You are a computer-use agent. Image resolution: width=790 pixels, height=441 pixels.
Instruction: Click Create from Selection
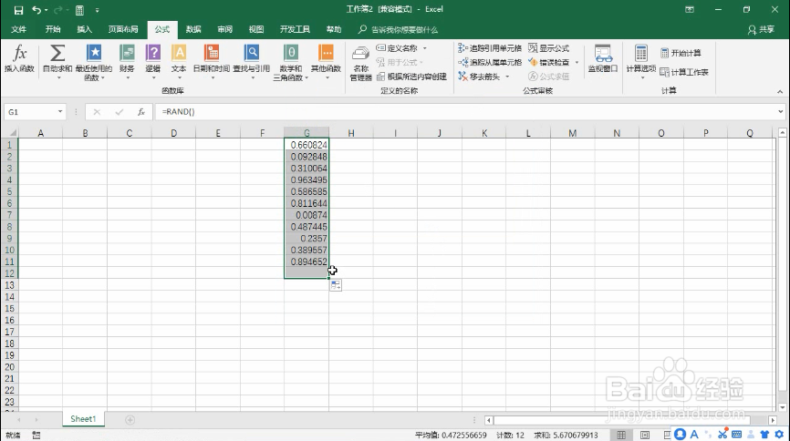pyautogui.click(x=411, y=77)
